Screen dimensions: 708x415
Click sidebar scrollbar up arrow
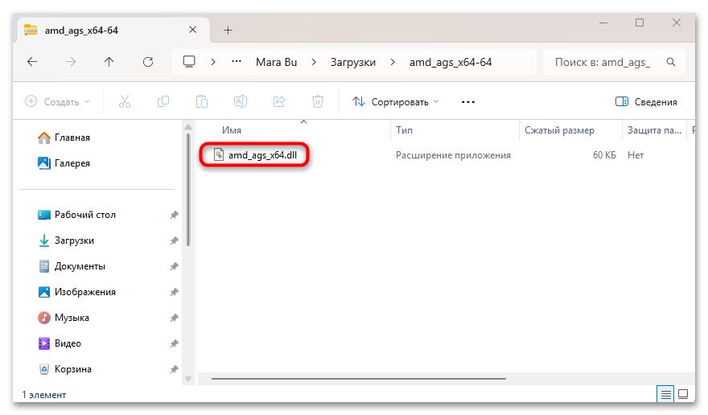[188, 127]
